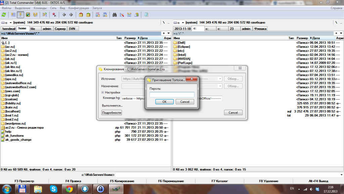Open Skype from the taskbar
The width and height of the screenshot is (344, 194).
tap(53, 189)
